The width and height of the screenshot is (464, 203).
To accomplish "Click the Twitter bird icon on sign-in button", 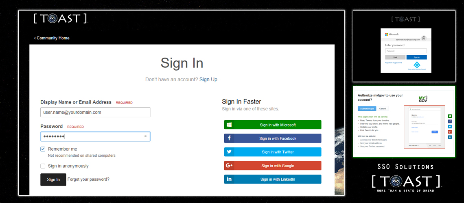I will click(x=229, y=152).
